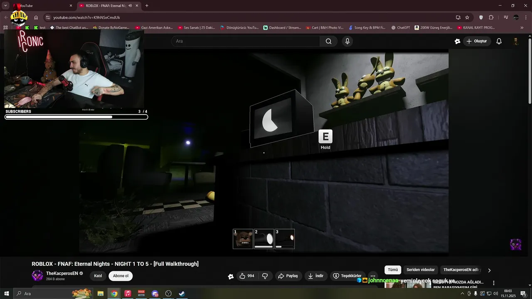Click the Chrome address bar URL

[x=86, y=17]
